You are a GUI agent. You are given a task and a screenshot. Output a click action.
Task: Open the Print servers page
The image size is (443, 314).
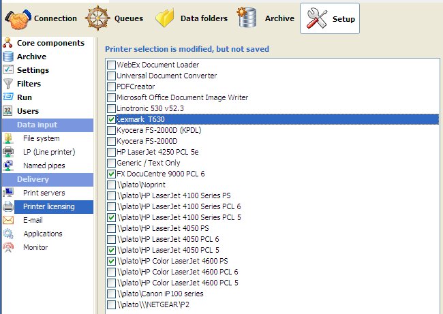tap(44, 193)
